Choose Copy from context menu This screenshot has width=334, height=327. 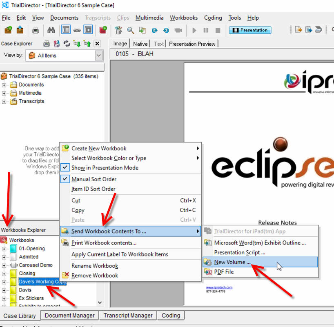tap(130, 210)
